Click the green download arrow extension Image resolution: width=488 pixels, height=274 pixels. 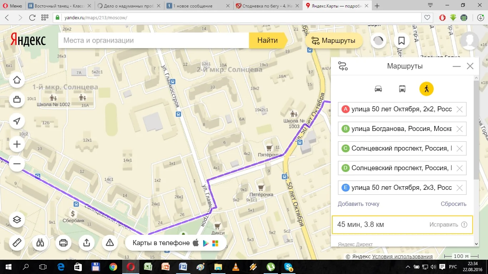[453, 17]
